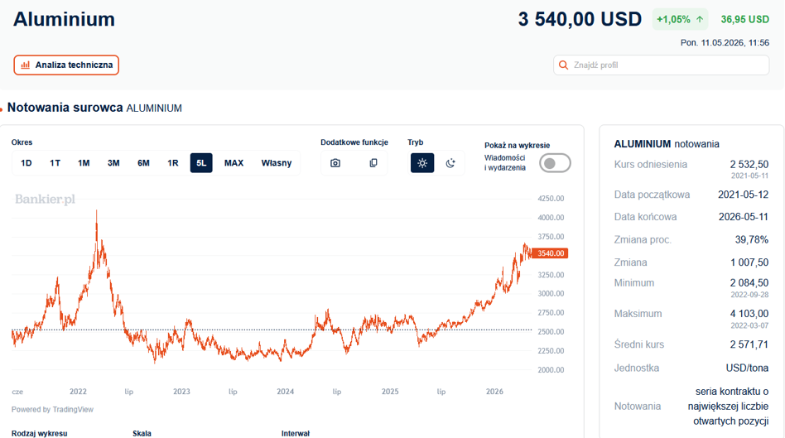Click the 3540.00 price label on chart

(550, 253)
